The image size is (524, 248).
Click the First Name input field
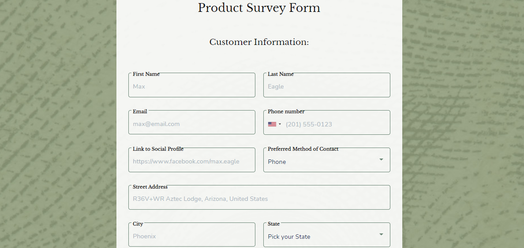point(191,85)
